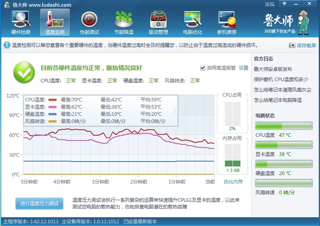Click the CPU 最高:70℃ value
This screenshot has height=226, width=320.
point(71,100)
